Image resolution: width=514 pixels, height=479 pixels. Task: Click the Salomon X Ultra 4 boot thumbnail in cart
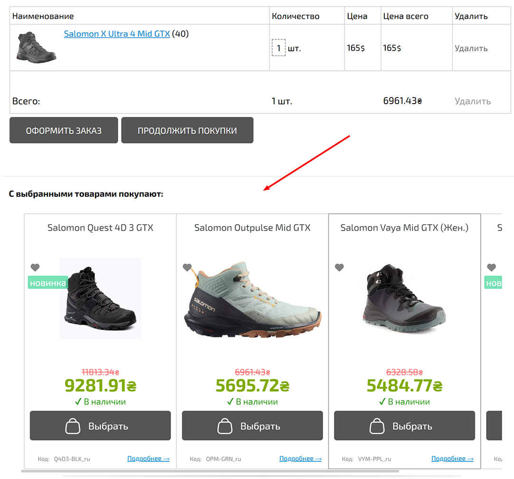coord(37,47)
